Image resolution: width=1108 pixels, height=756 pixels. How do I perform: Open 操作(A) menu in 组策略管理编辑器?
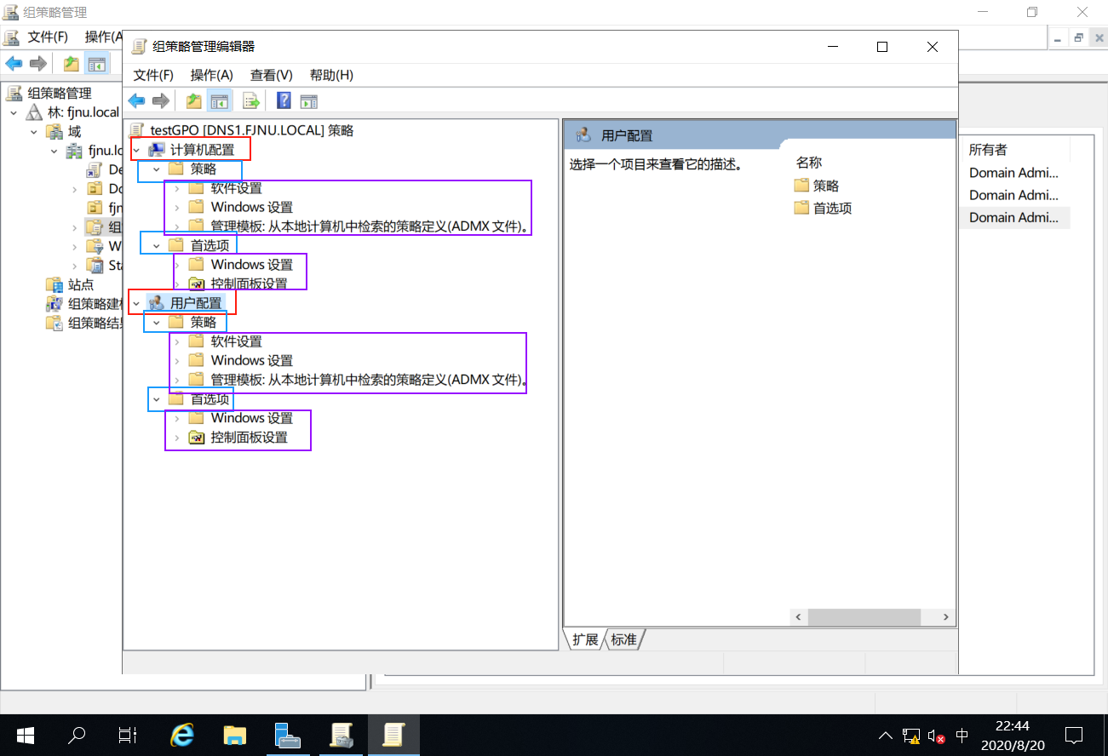click(x=212, y=75)
